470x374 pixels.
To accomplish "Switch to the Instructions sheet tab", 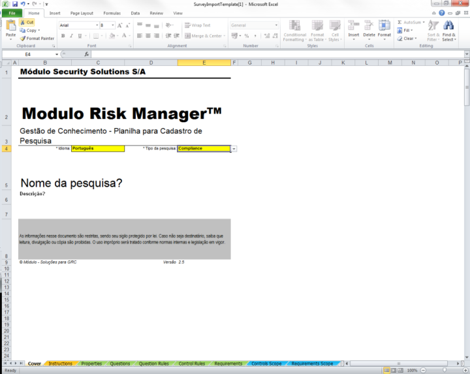I will click(60, 364).
